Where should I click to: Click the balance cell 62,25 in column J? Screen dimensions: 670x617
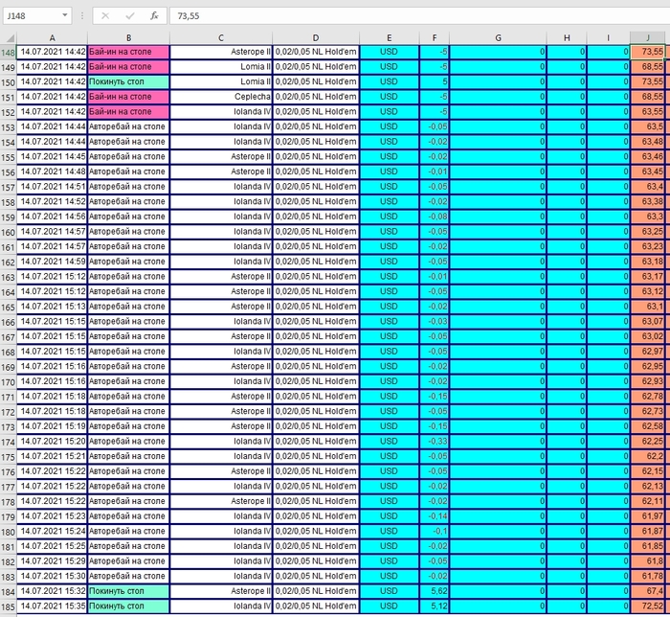click(647, 442)
